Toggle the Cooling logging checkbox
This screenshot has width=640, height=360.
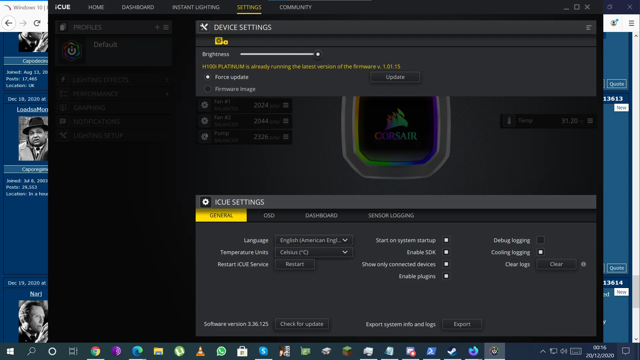pyautogui.click(x=541, y=252)
